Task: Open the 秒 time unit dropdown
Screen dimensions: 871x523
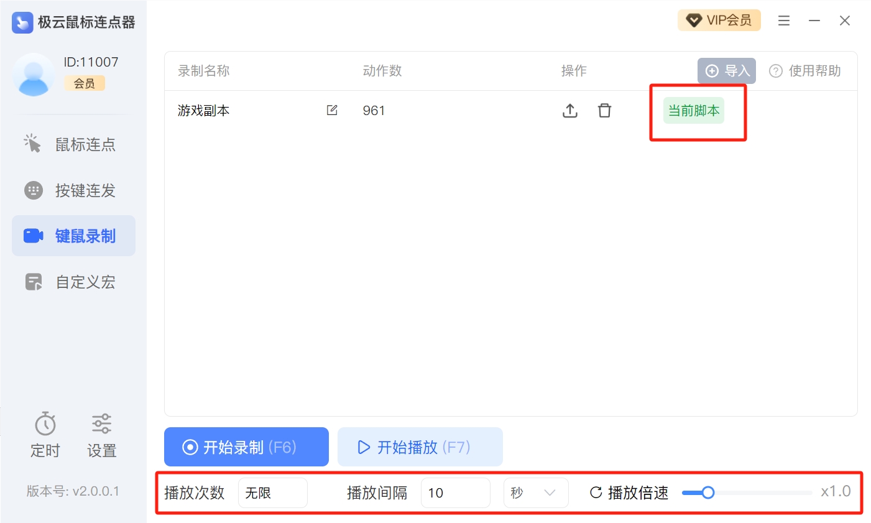Action: [535, 493]
